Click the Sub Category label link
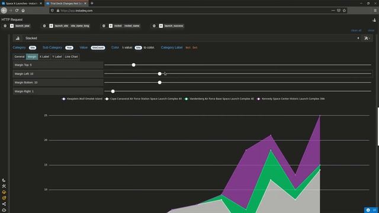This screenshot has height=213, width=379. (x=52, y=47)
